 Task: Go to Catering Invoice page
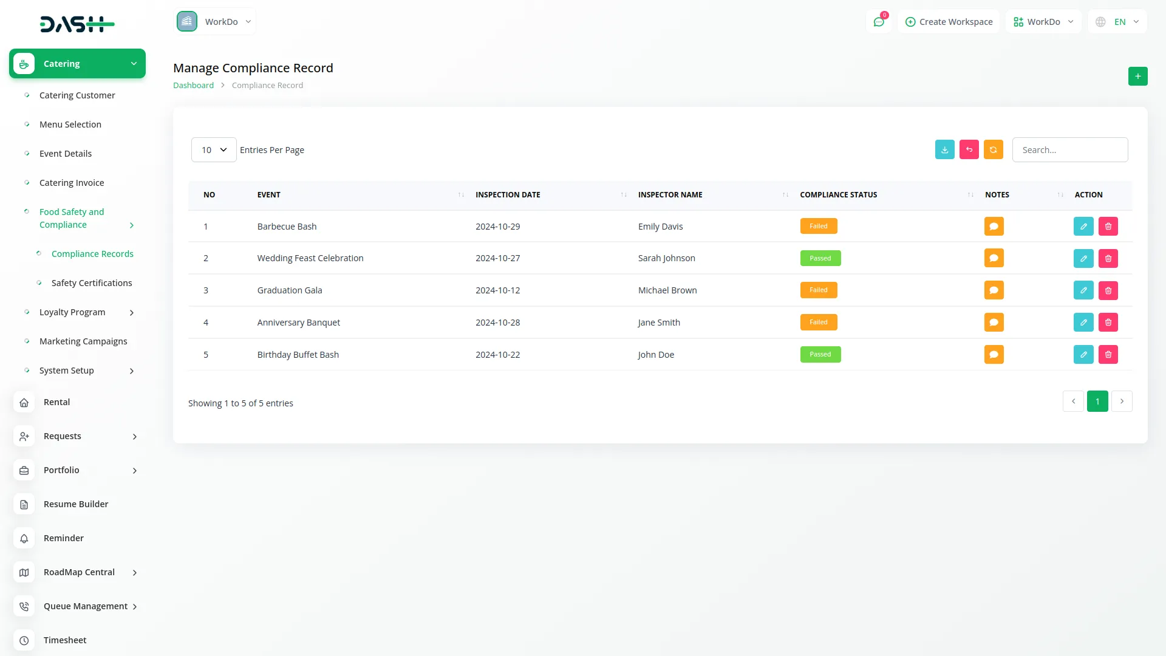(x=72, y=183)
